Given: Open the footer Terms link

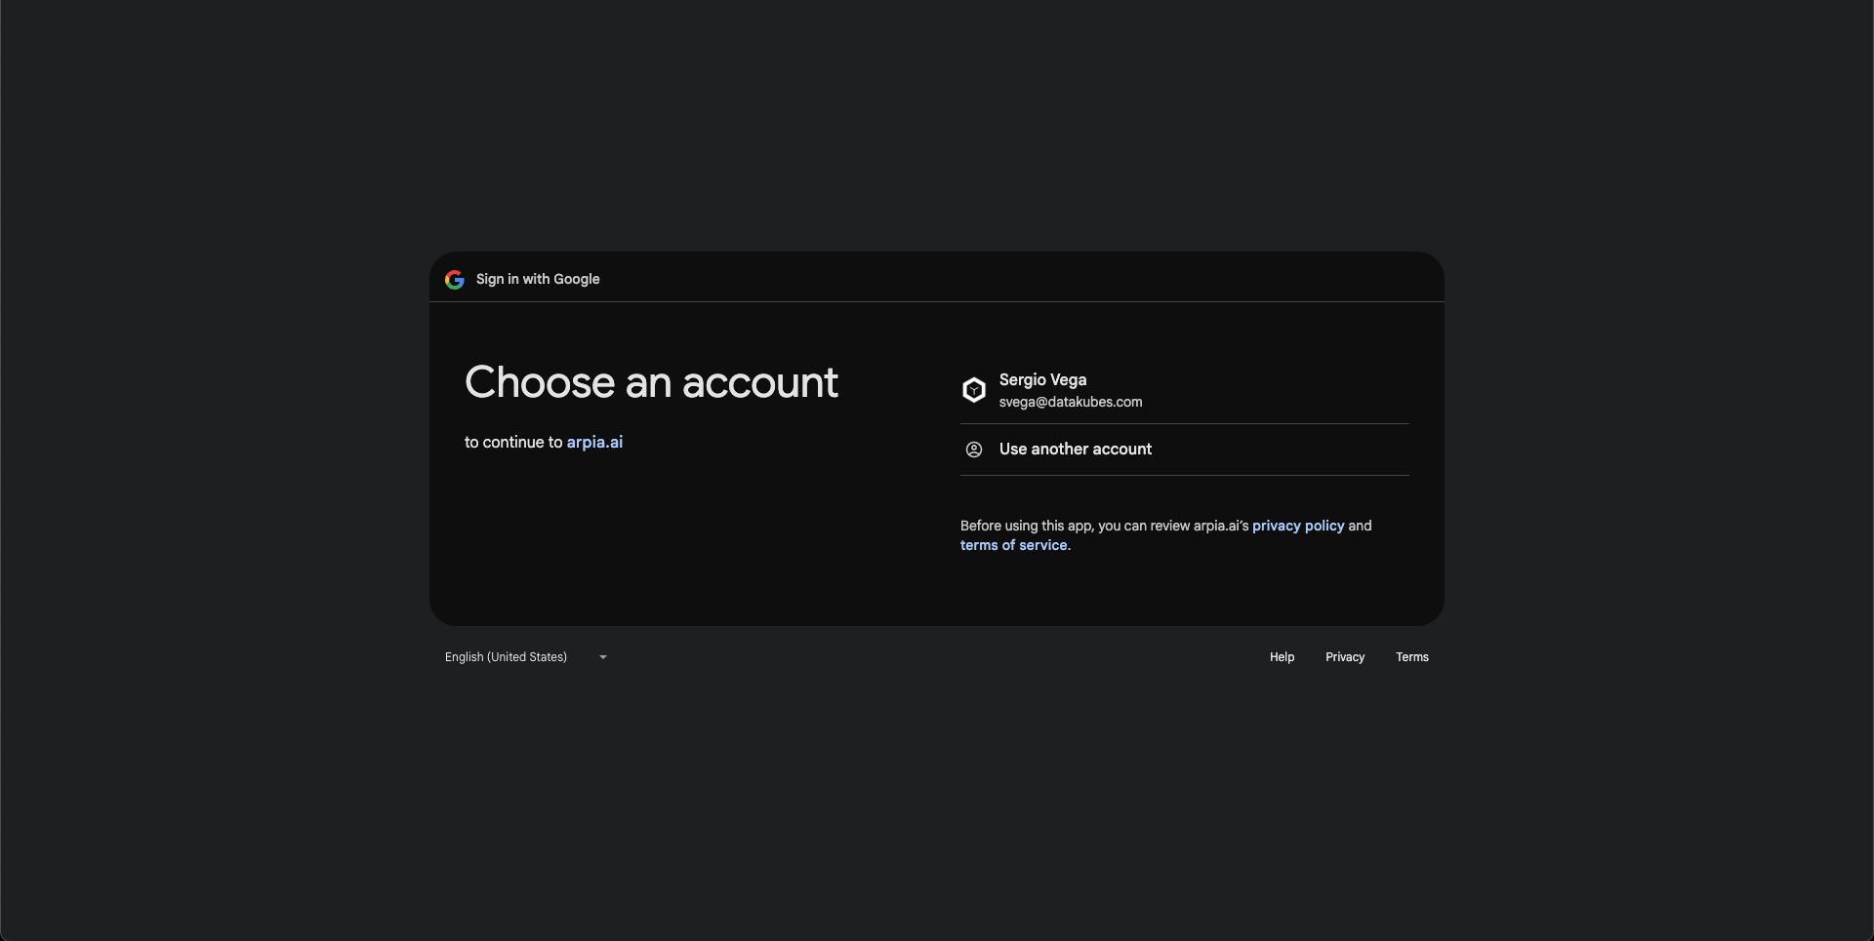Looking at the screenshot, I should click(1412, 657).
